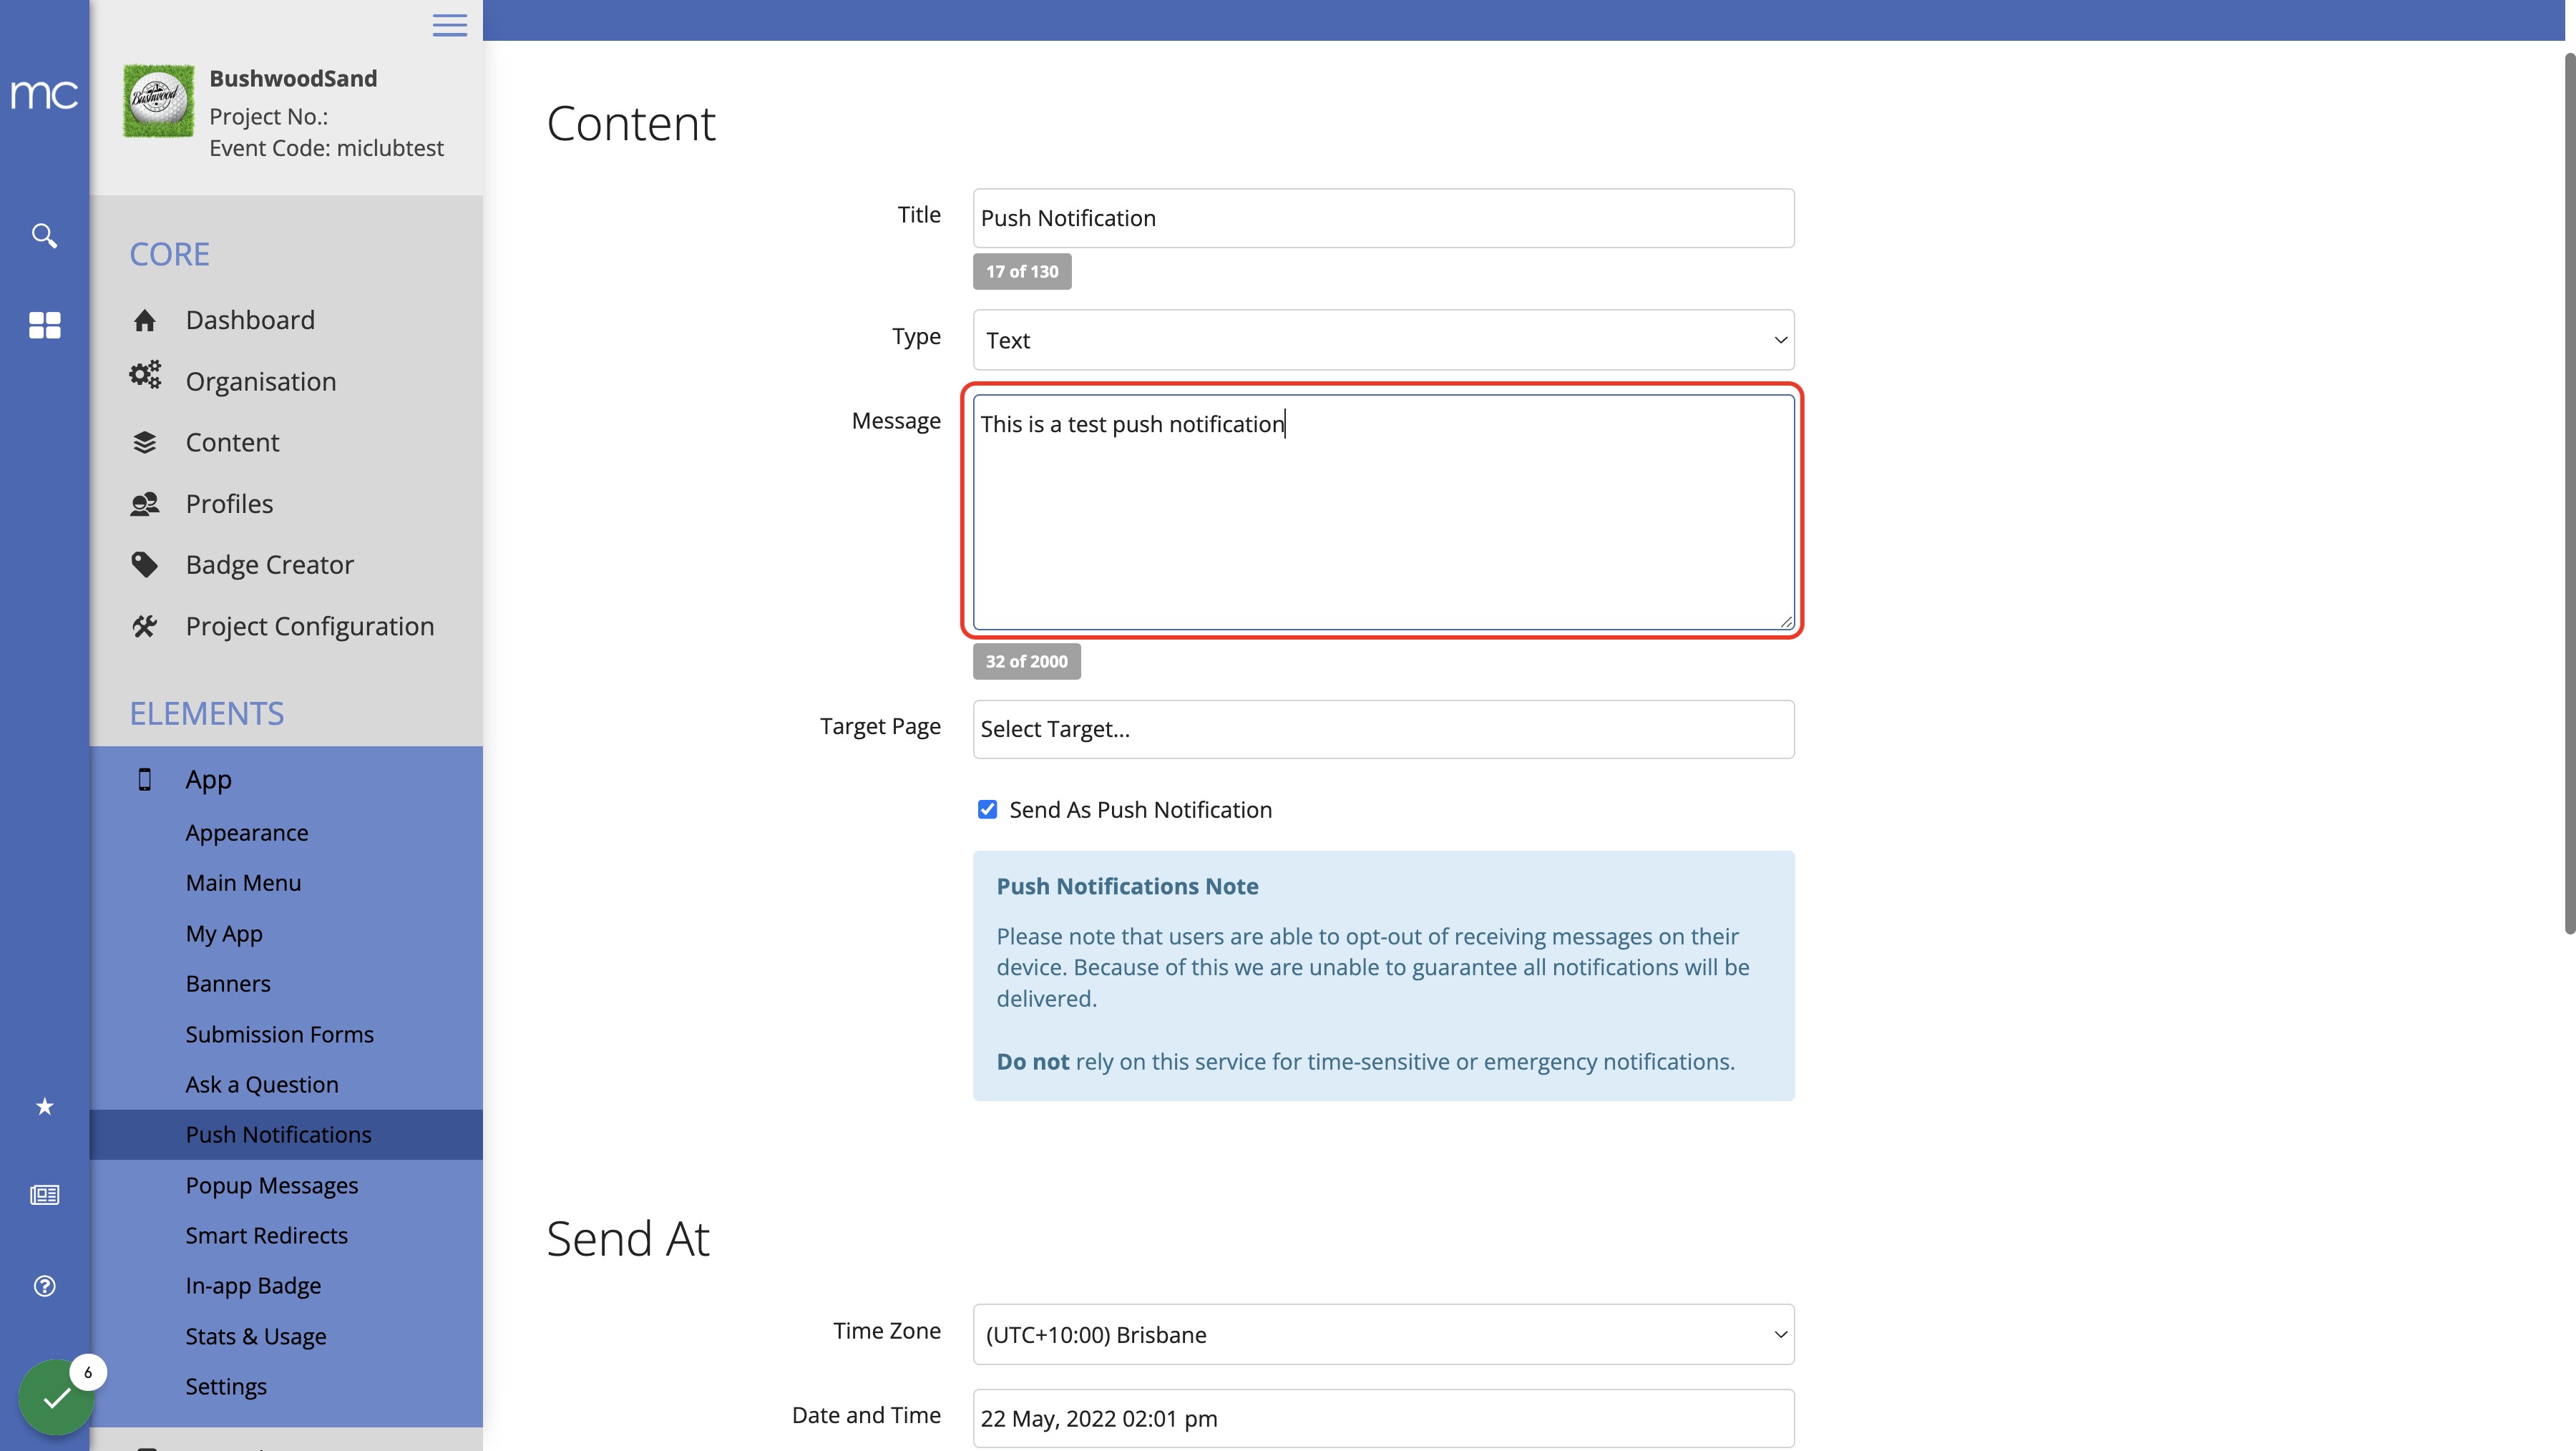Click the green checkmark badge icon
The image size is (2576, 1451).
click(x=56, y=1397)
